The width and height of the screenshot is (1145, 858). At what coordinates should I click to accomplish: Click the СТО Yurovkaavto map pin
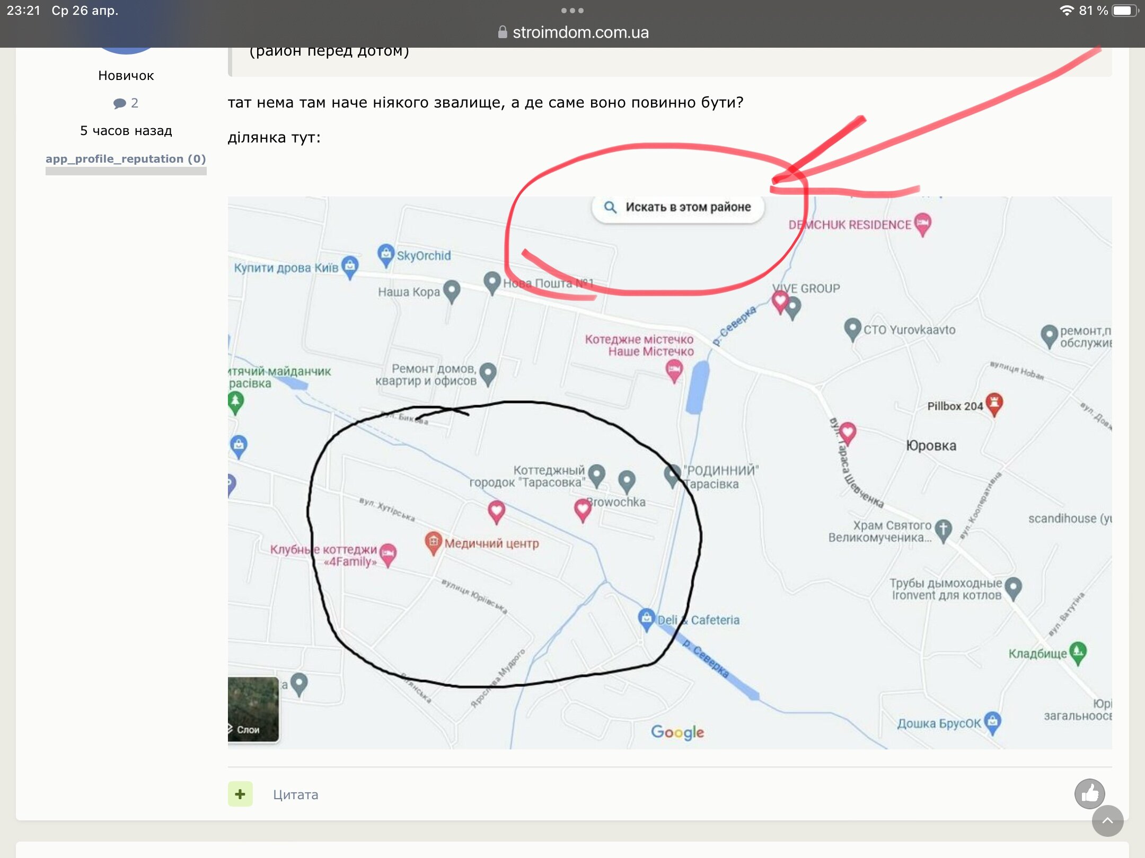852,328
